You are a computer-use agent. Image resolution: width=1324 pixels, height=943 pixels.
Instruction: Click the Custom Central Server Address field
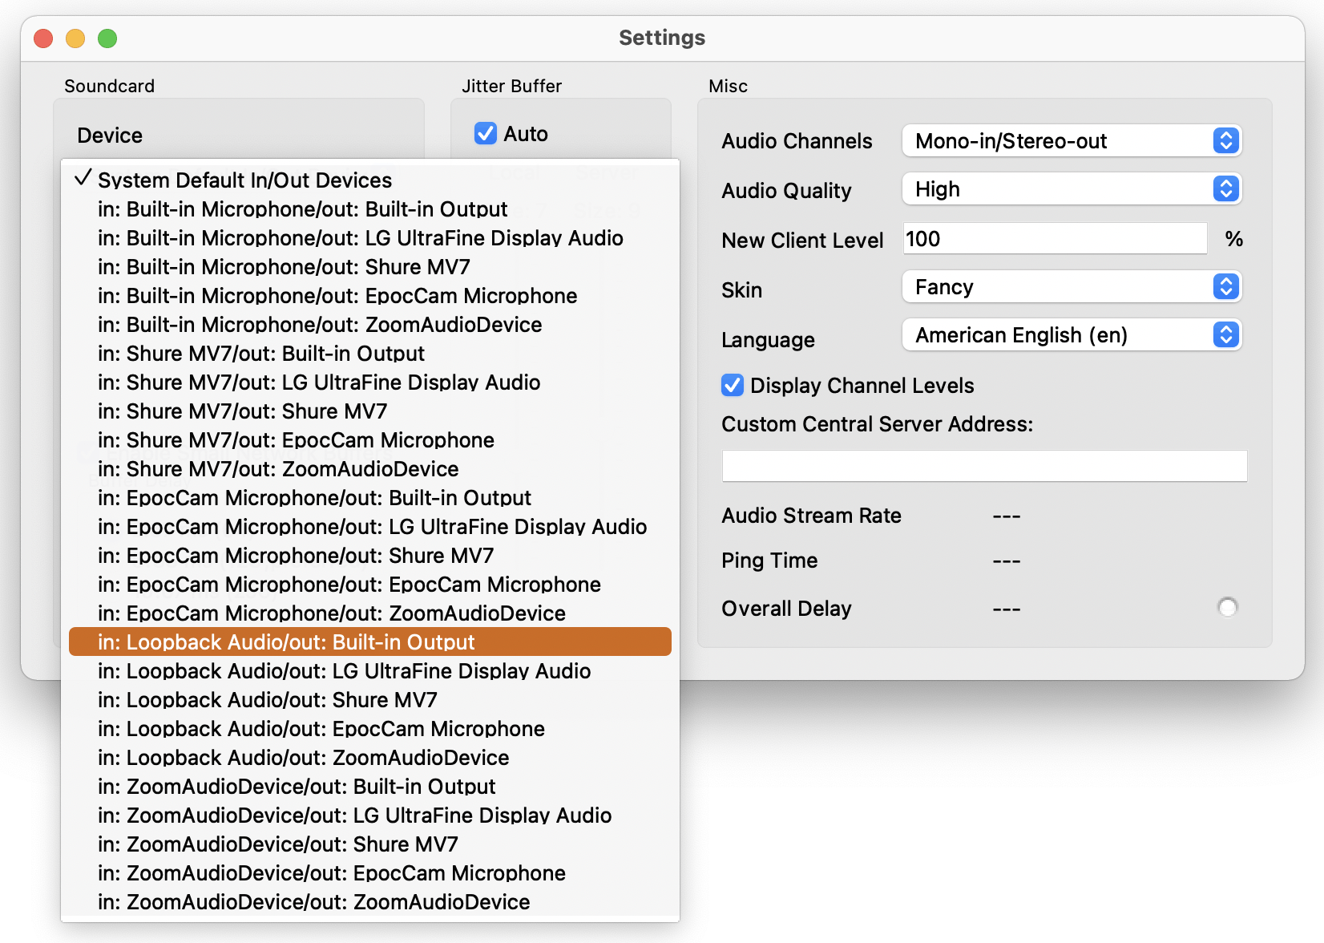tap(984, 466)
